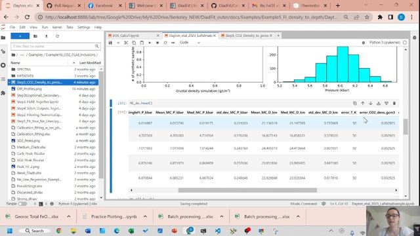Click the Filter files by name field
The width and height of the screenshot is (420, 236).
pyautogui.click(x=56, y=47)
